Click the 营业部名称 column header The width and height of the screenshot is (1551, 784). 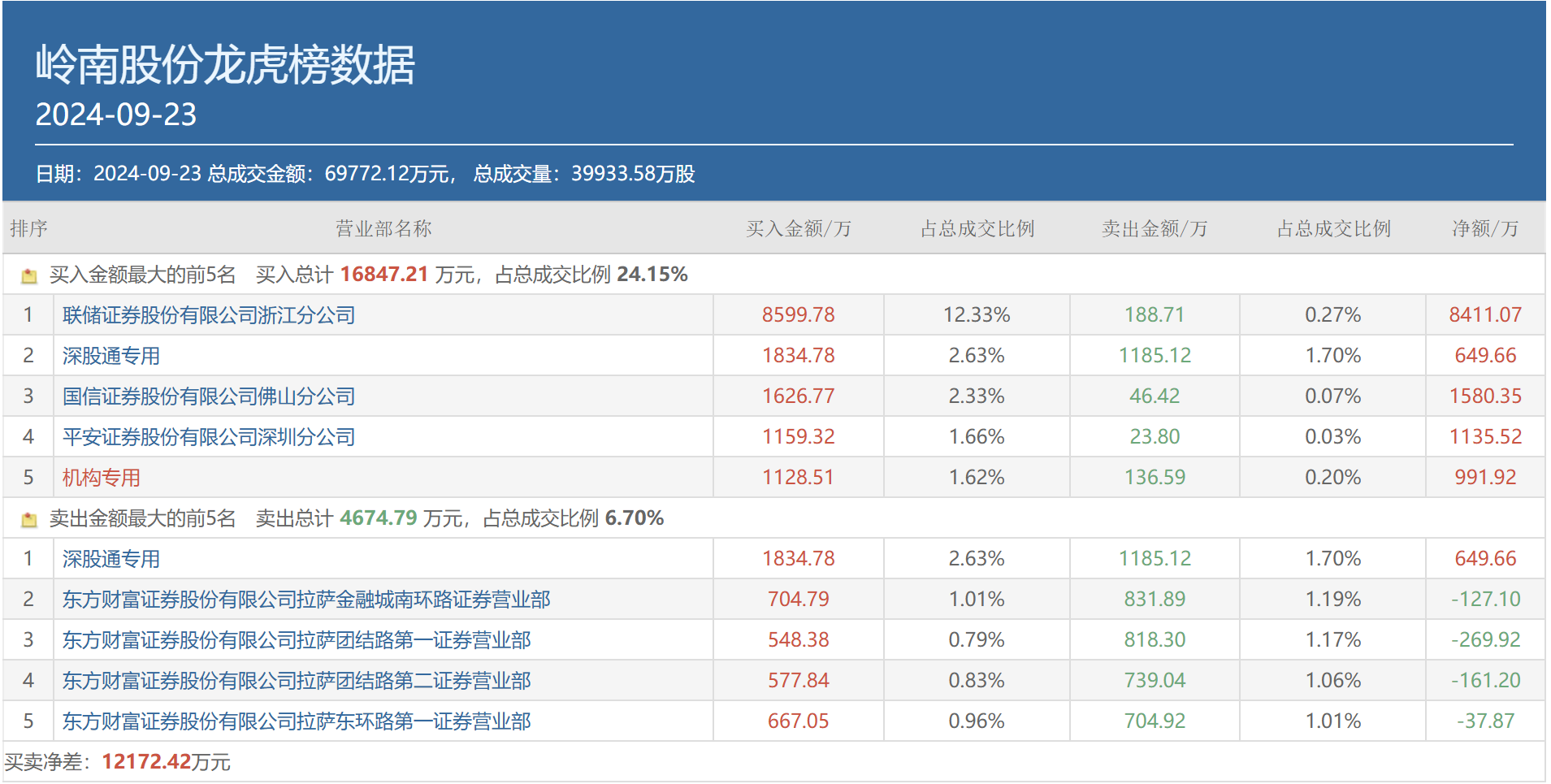(x=383, y=228)
